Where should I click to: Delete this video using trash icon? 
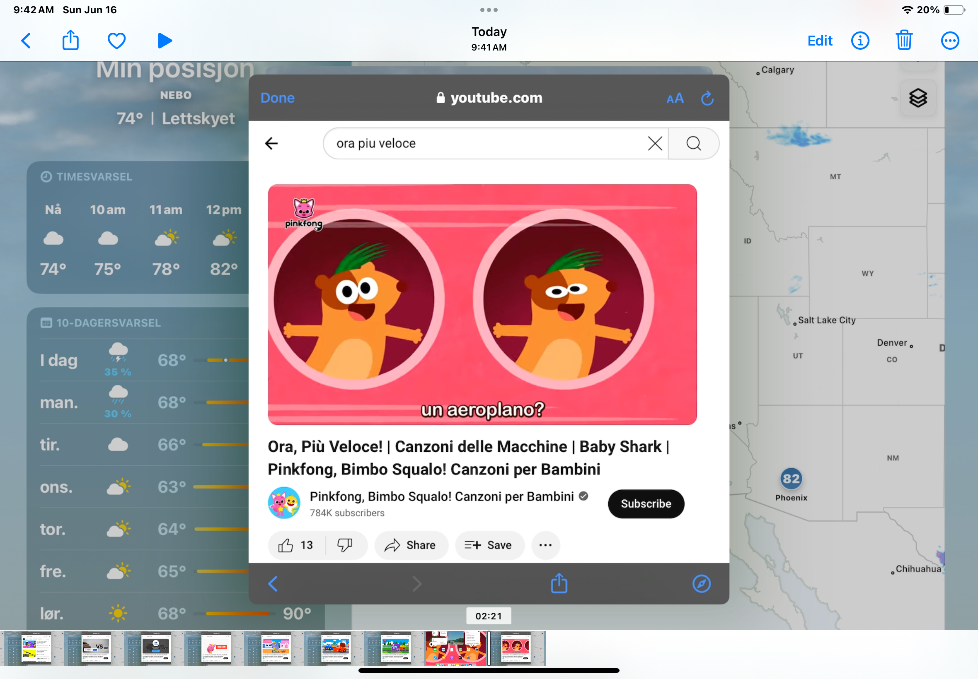click(903, 41)
